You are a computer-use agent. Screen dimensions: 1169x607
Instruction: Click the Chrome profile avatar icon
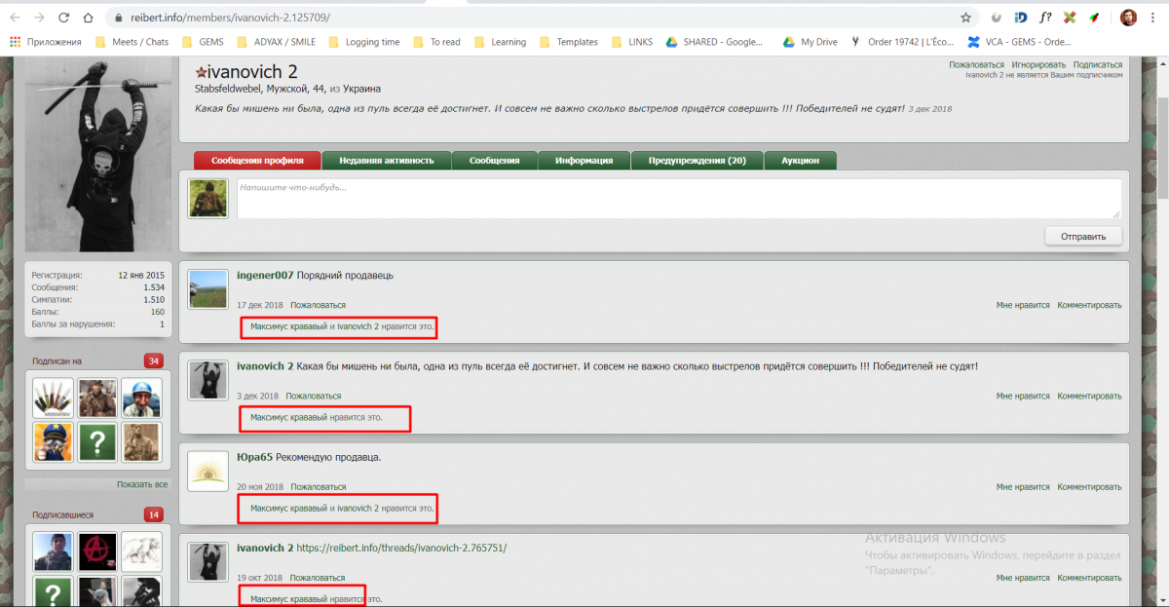[1128, 18]
